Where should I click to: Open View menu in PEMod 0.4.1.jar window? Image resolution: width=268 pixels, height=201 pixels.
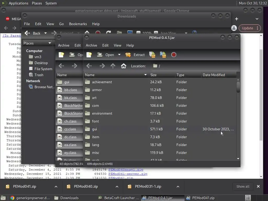(118, 45)
